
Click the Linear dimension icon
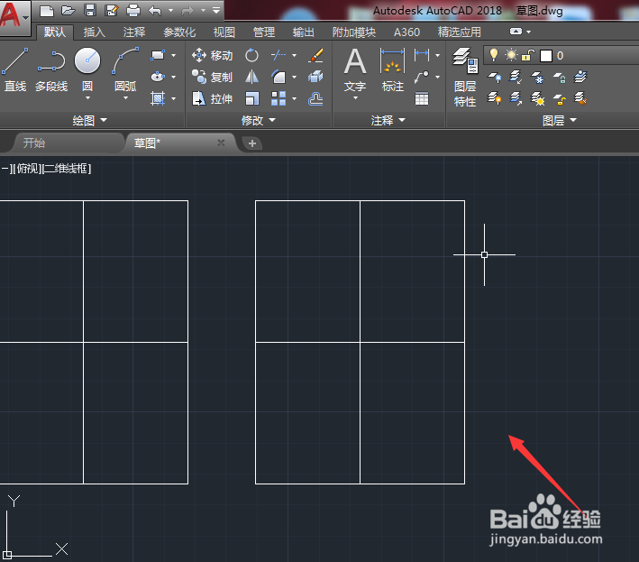click(422, 55)
